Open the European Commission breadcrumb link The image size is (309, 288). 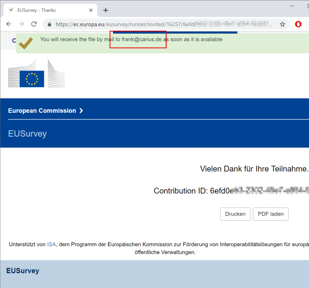pyautogui.click(x=42, y=111)
